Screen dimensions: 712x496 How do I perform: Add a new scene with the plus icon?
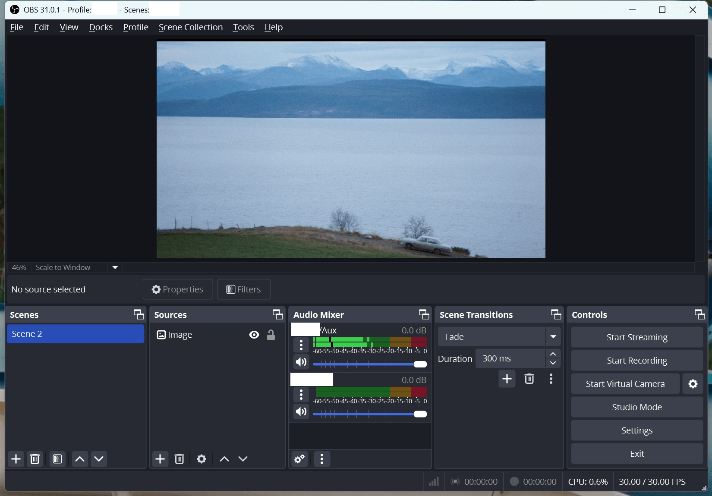16,459
